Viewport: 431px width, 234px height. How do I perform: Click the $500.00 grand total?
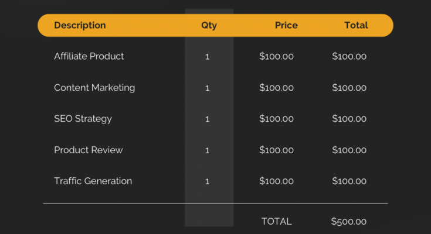348,221
